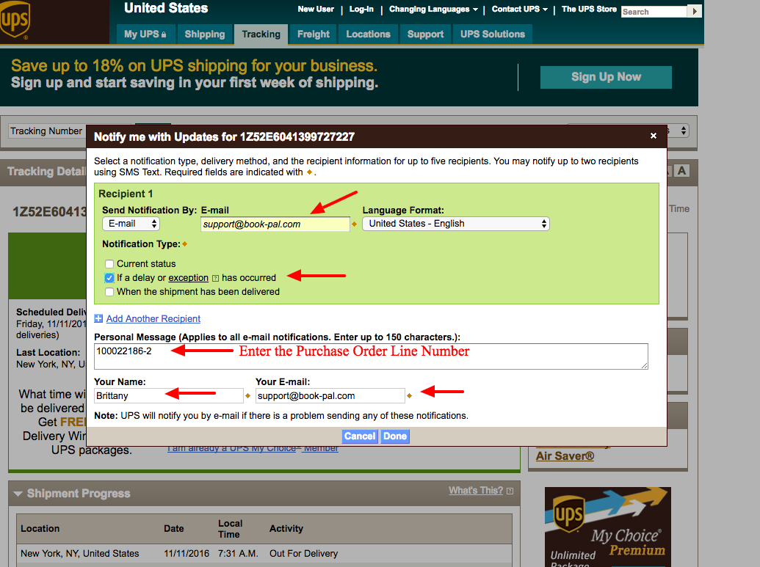The width and height of the screenshot is (760, 567).
Task: Uncheck the delay or exception checkbox
Action: coord(109,278)
